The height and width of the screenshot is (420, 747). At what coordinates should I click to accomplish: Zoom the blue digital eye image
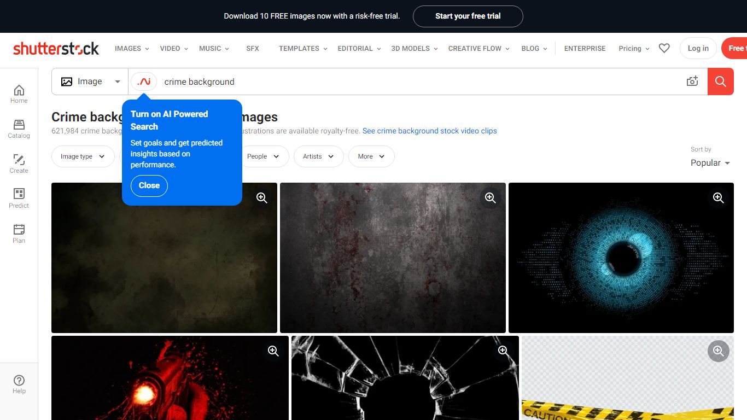(x=719, y=198)
